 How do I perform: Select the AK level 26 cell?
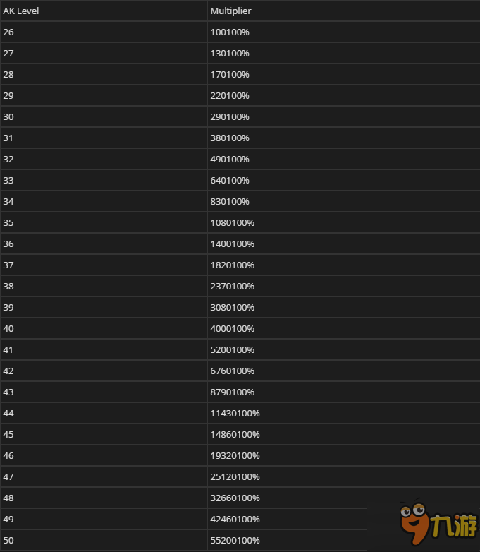coord(104,32)
